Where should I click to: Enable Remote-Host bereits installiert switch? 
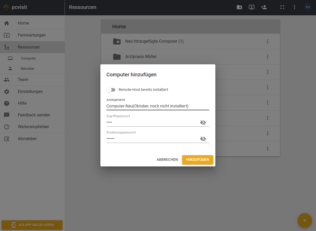pyautogui.click(x=111, y=90)
